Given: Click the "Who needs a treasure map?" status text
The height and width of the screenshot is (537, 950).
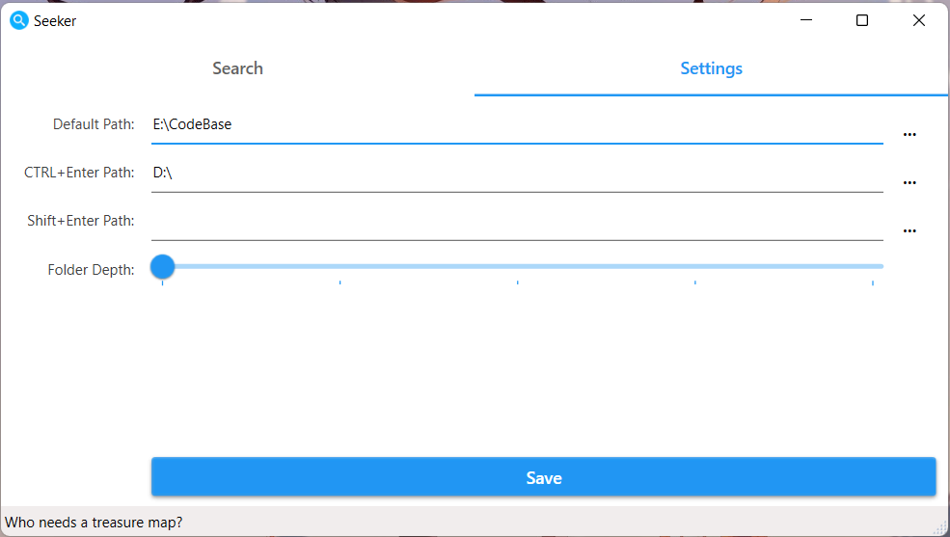Looking at the screenshot, I should tap(94, 523).
